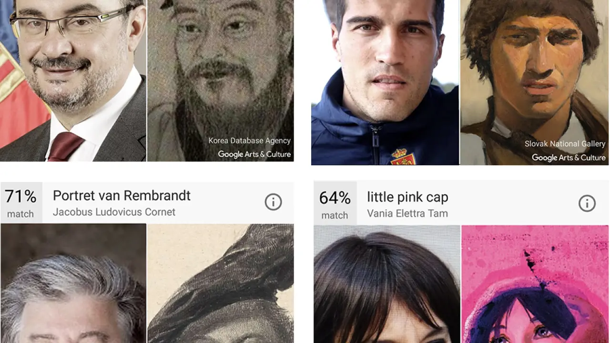Click artist name Jacobus Ludovicus Cornet

[114, 212]
